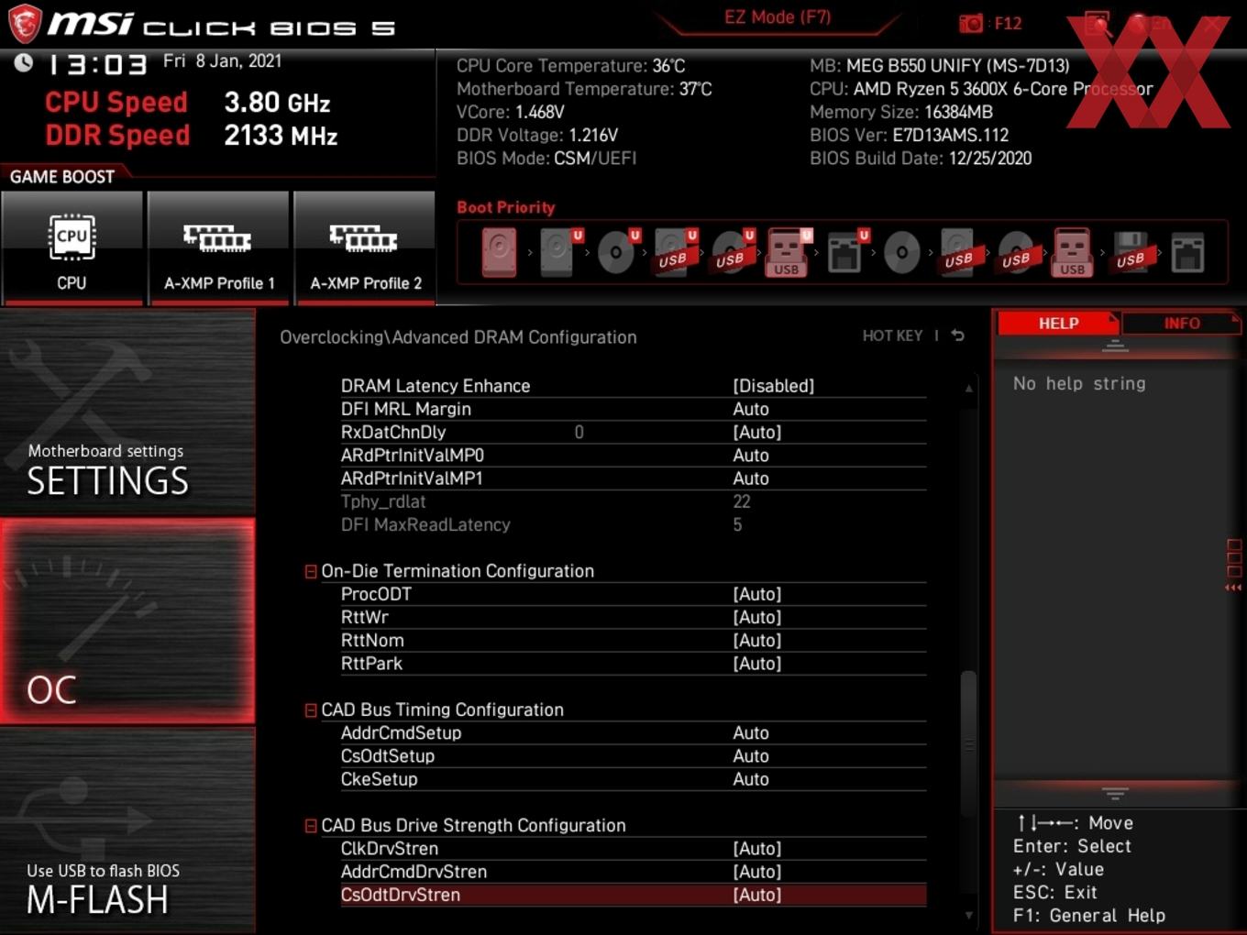Viewport: 1247px width, 935px height.
Task: Collapse On-Die Termination Configuration section
Action: coord(311,571)
